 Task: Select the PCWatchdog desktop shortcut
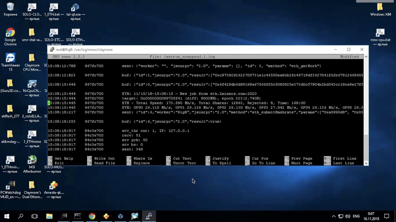[x=10, y=185]
